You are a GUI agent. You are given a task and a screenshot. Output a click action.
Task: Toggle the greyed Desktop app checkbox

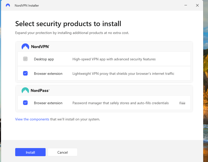[x=25, y=59]
